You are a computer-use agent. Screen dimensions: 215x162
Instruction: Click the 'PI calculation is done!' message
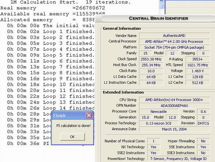tap(74, 125)
